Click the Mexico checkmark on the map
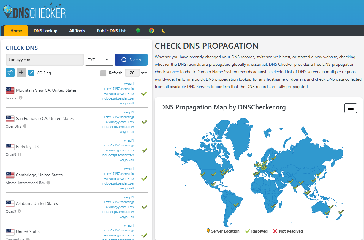This screenshot has height=240, width=364. click(x=213, y=185)
